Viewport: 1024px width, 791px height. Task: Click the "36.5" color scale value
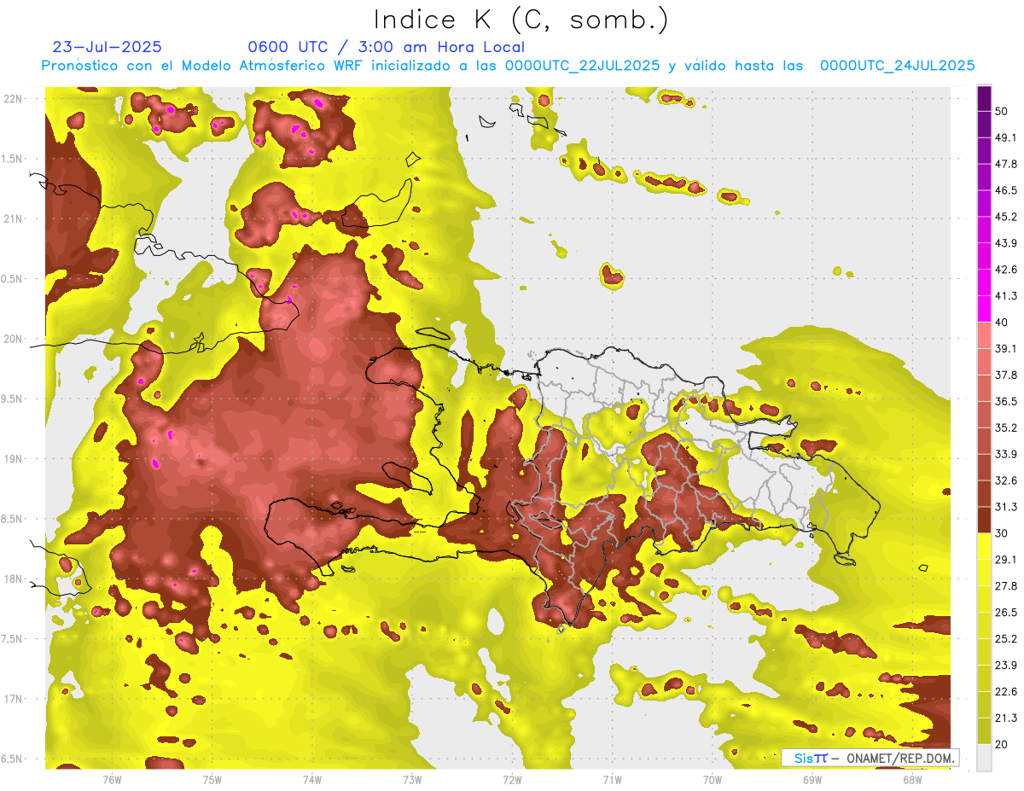1006,401
